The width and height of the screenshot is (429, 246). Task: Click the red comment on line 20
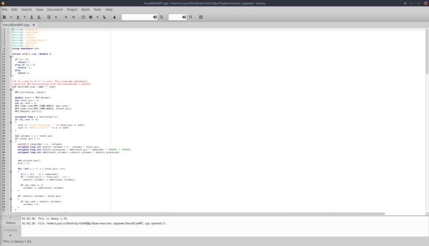tap(50, 81)
